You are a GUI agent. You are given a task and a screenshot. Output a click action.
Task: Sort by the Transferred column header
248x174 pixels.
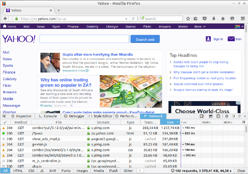pos(150,122)
